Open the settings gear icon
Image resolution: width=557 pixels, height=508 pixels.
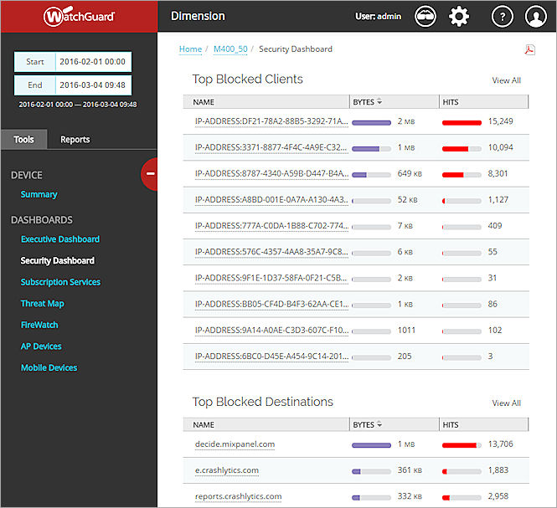pos(459,16)
